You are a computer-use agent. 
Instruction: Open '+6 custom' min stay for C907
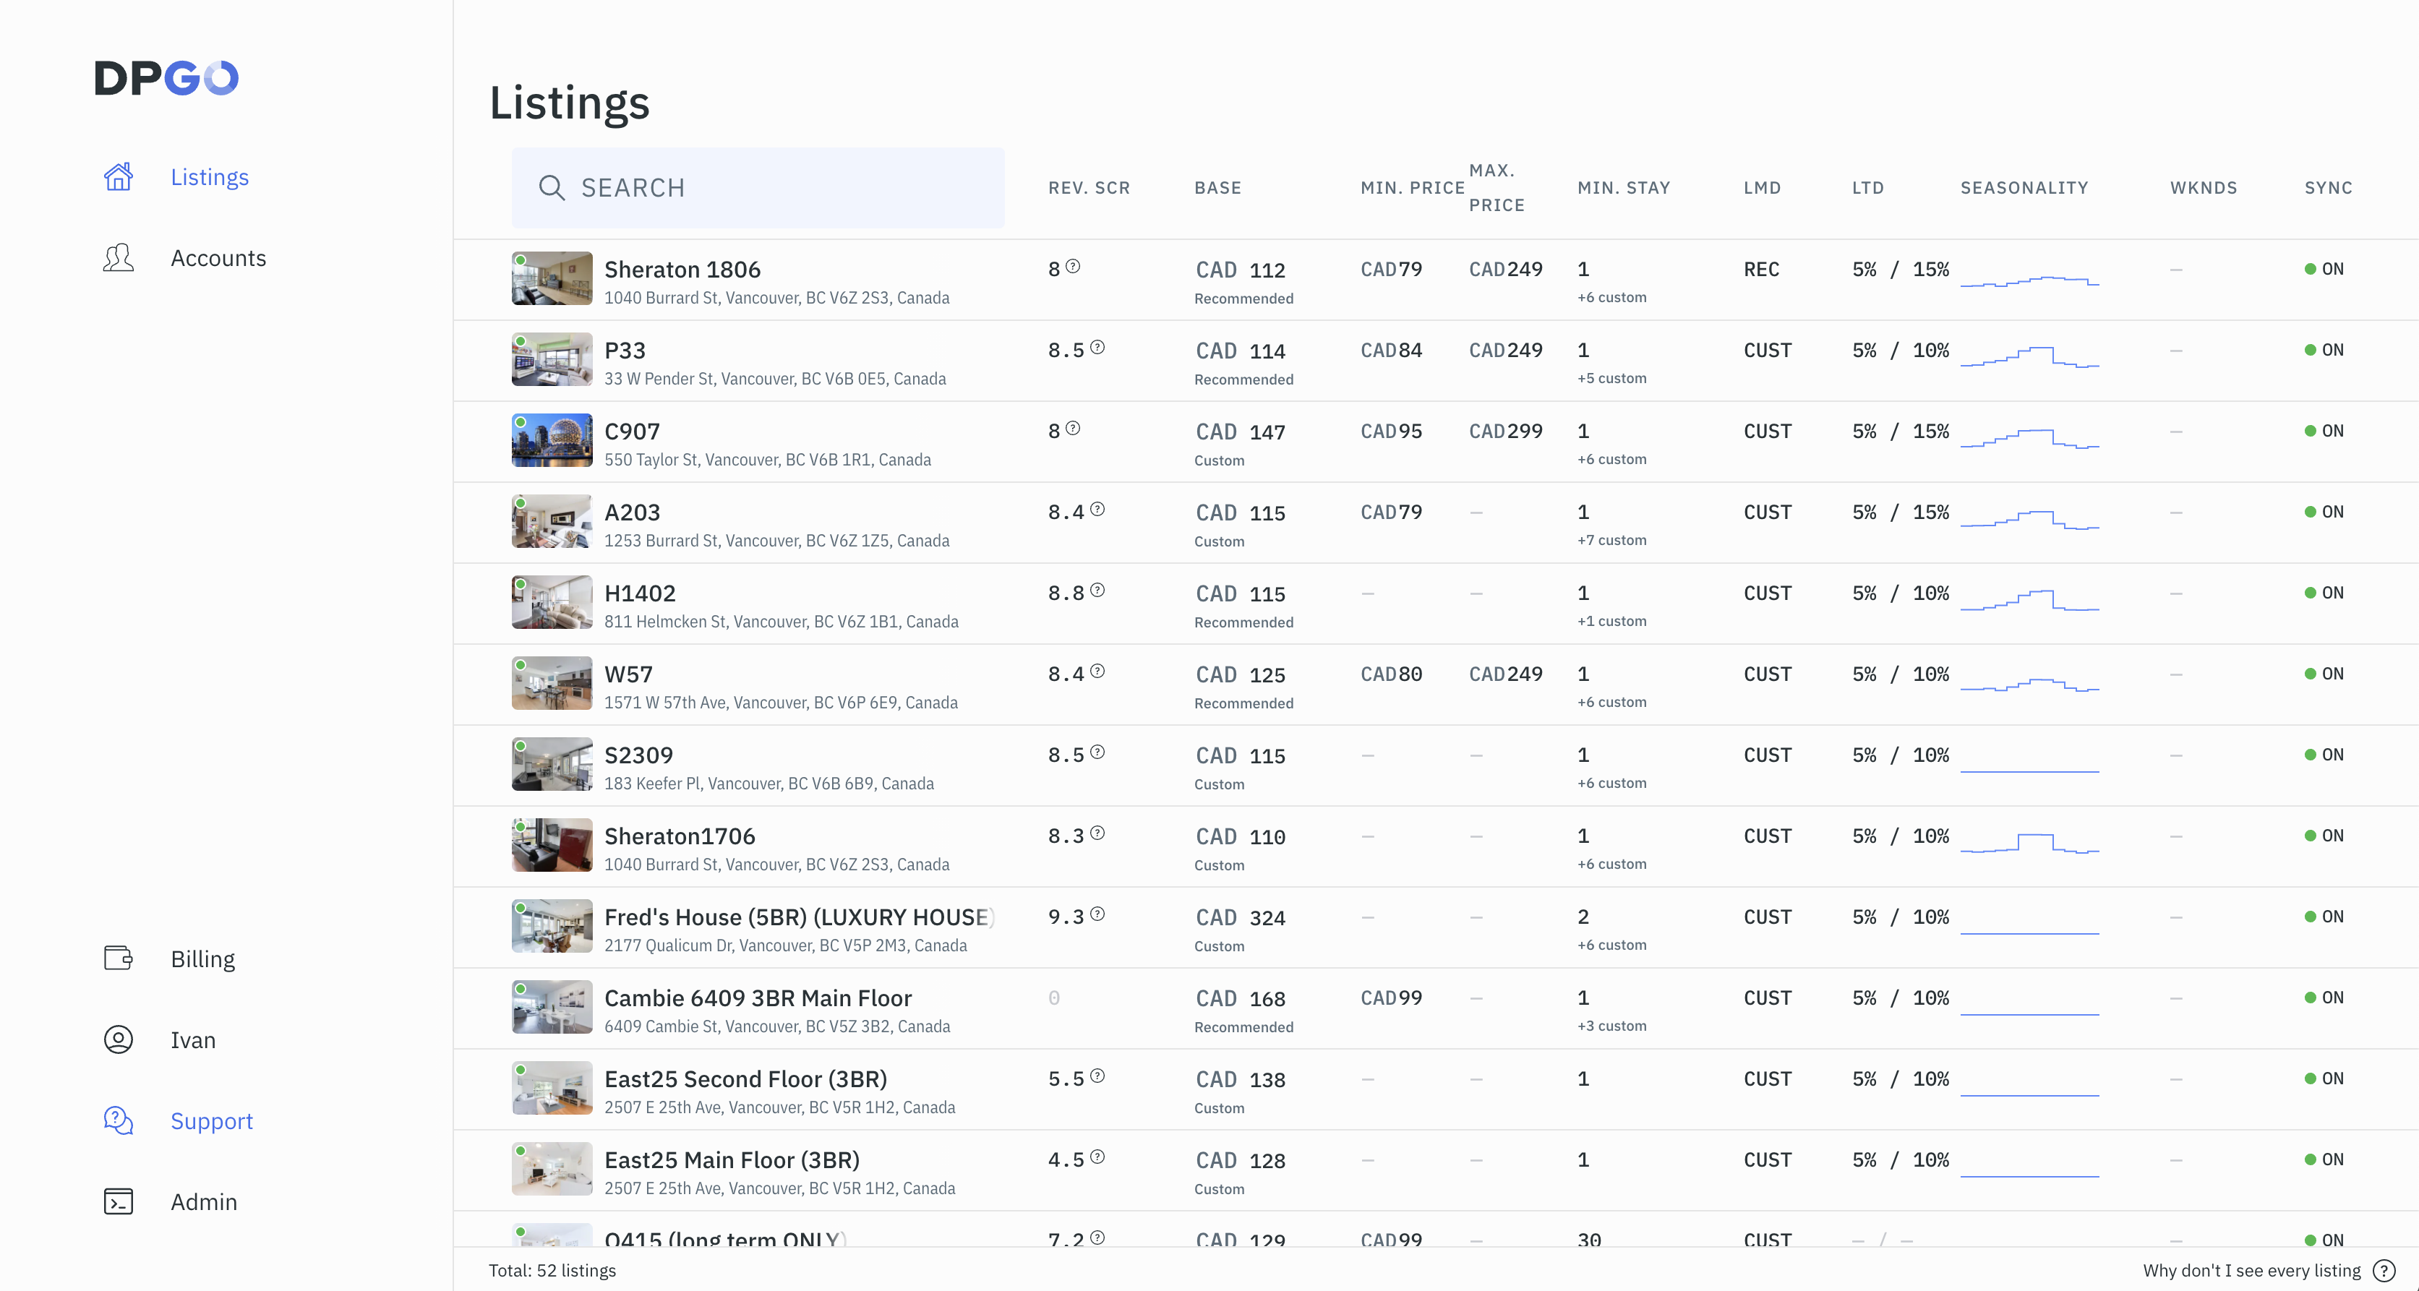point(1611,459)
